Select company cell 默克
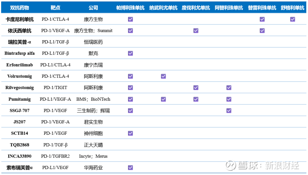This screenshot has width=308, height=175. (x=93, y=53)
